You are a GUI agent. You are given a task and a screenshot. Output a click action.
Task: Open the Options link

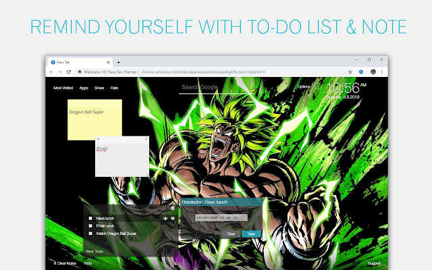304,86
